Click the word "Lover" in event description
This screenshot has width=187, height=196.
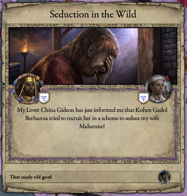pos(33,110)
